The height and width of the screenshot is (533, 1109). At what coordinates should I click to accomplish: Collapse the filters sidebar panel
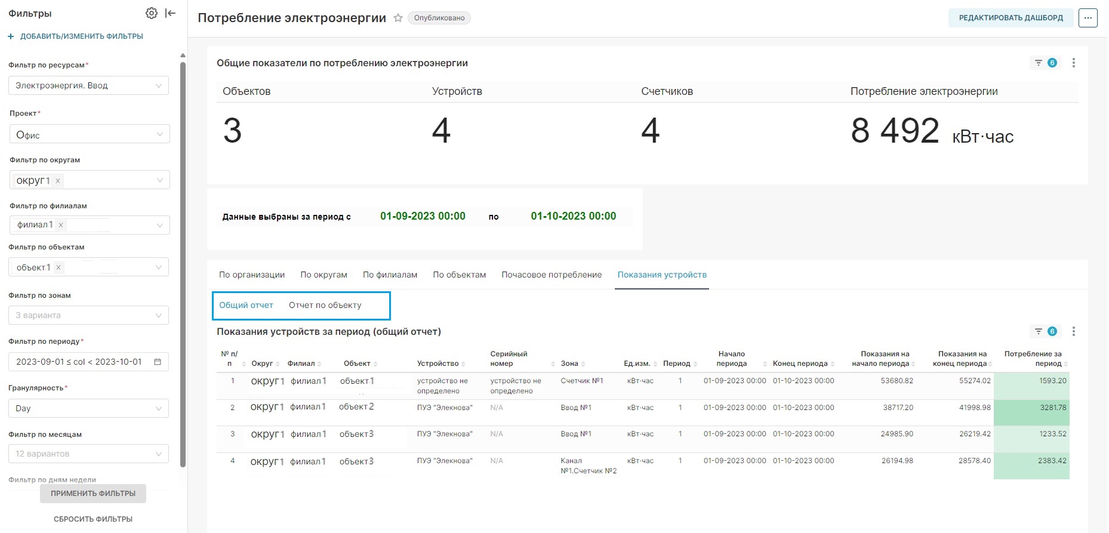171,13
